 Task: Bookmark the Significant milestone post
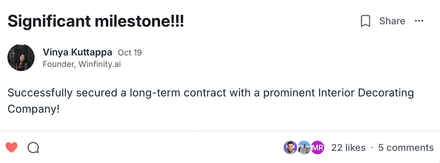click(365, 21)
